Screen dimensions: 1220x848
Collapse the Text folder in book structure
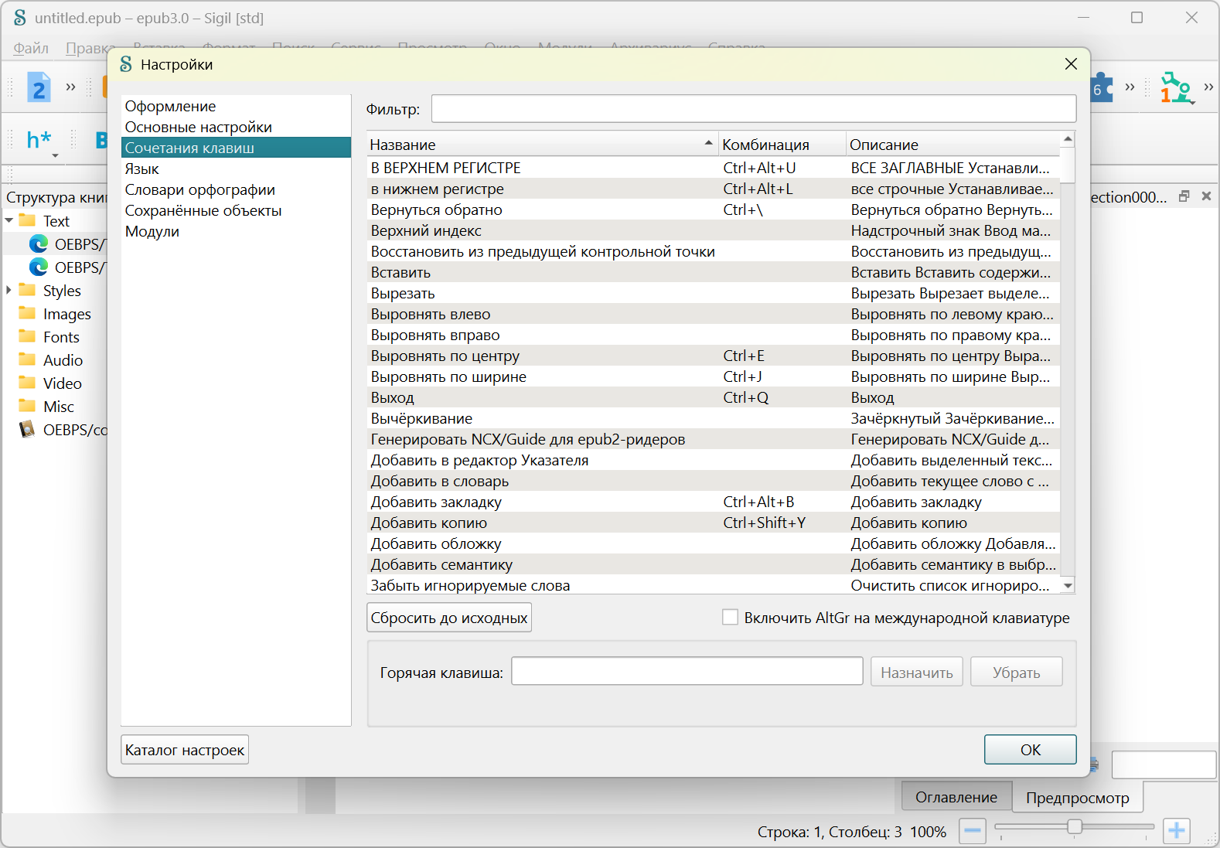click(x=9, y=221)
